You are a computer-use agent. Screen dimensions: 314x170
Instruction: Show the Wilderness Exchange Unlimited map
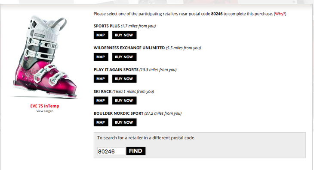click(101, 57)
